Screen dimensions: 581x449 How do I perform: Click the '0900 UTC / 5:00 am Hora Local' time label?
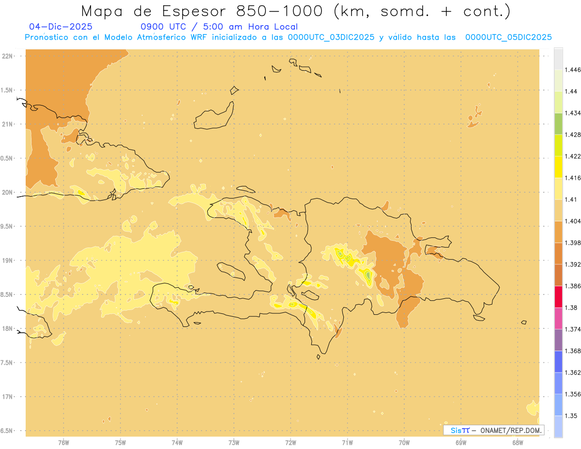219,27
